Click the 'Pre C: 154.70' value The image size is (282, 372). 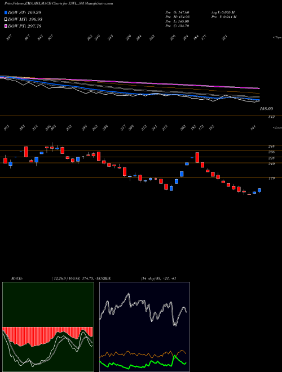pos(177,26)
